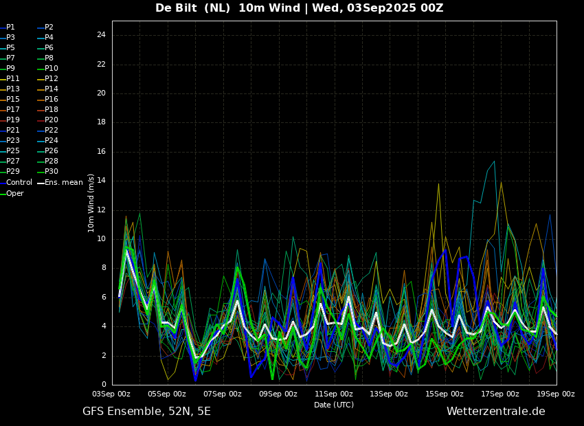The image size is (584, 426).
Task: Select the 15Sep 00z x-axis label
Action: (x=445, y=394)
